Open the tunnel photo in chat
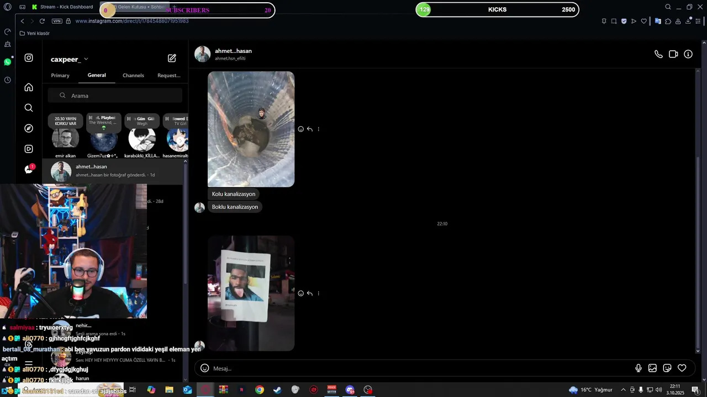 (251, 129)
